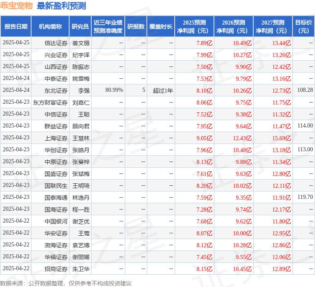The width and height of the screenshot is (315, 287).
Task: Click the 119.70 target price for 国泰海通
Action: pos(305,197)
